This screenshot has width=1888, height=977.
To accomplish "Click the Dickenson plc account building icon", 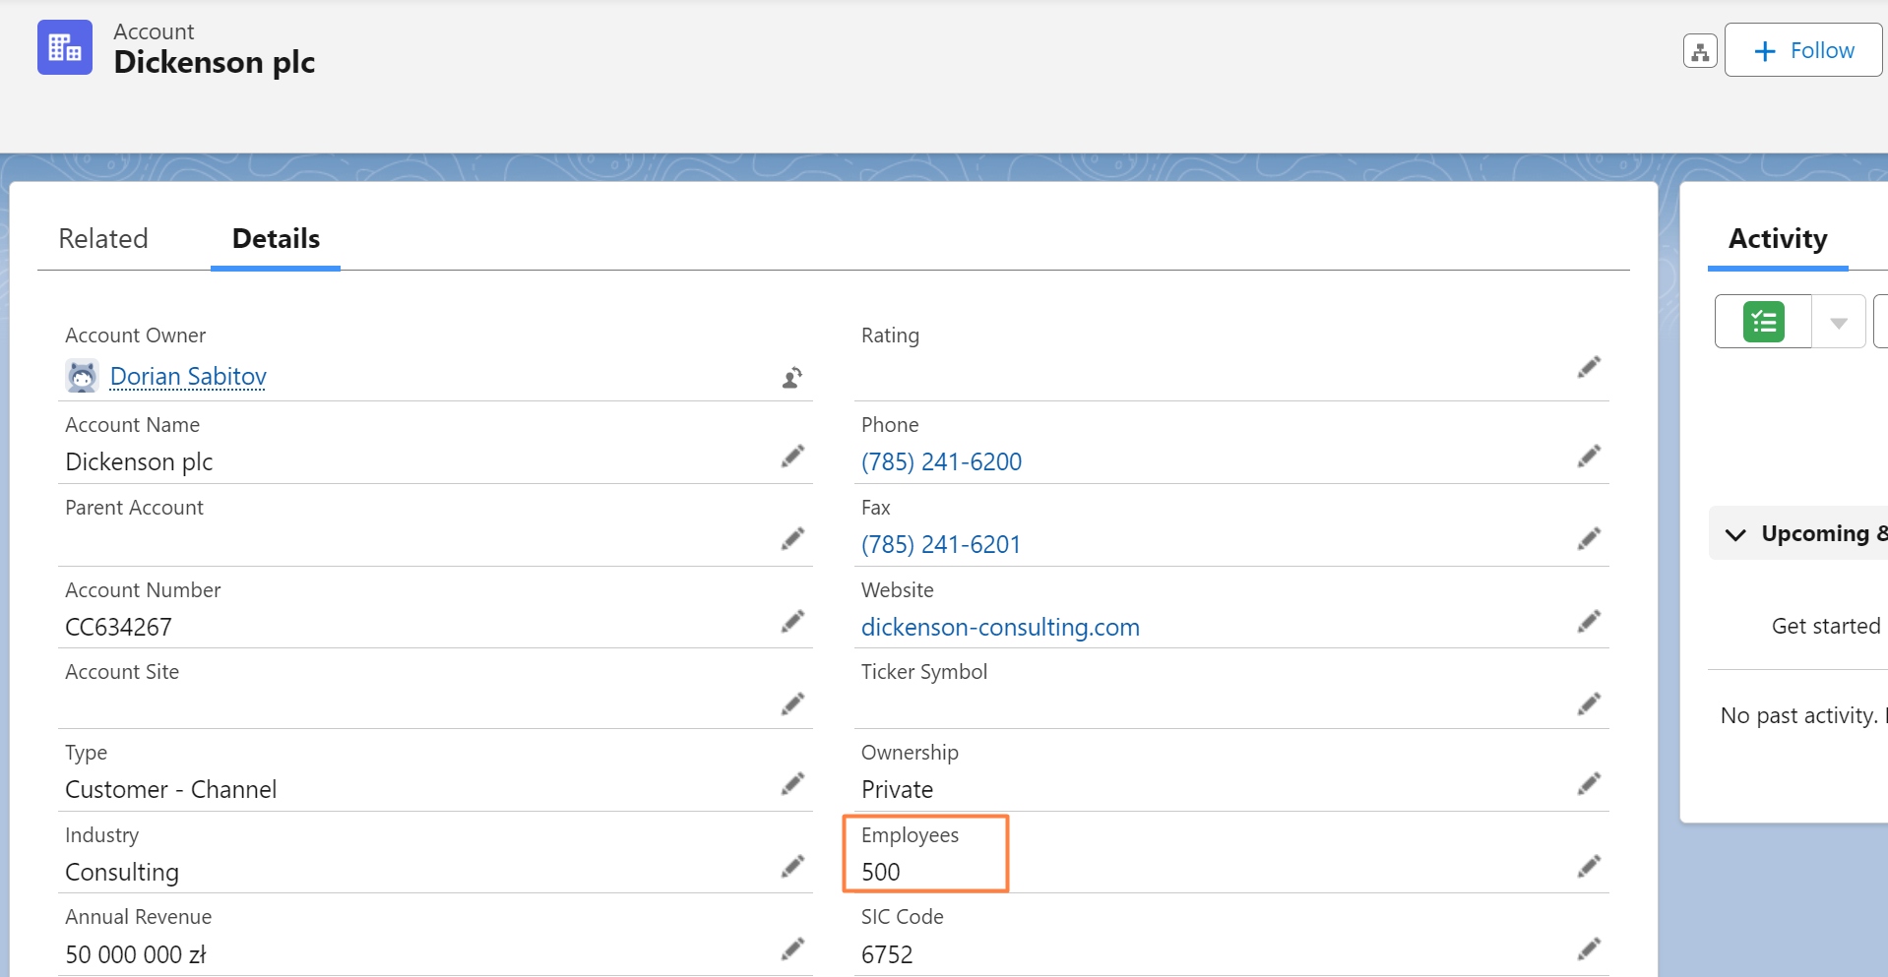I will pyautogui.click(x=65, y=47).
